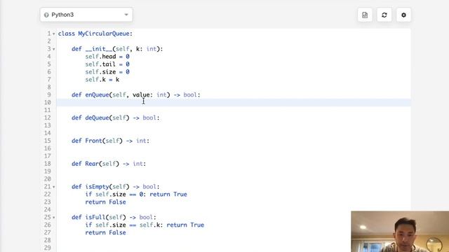The image size is (449, 252).
Task: Click the deQueue method definition
Action: tap(115, 118)
